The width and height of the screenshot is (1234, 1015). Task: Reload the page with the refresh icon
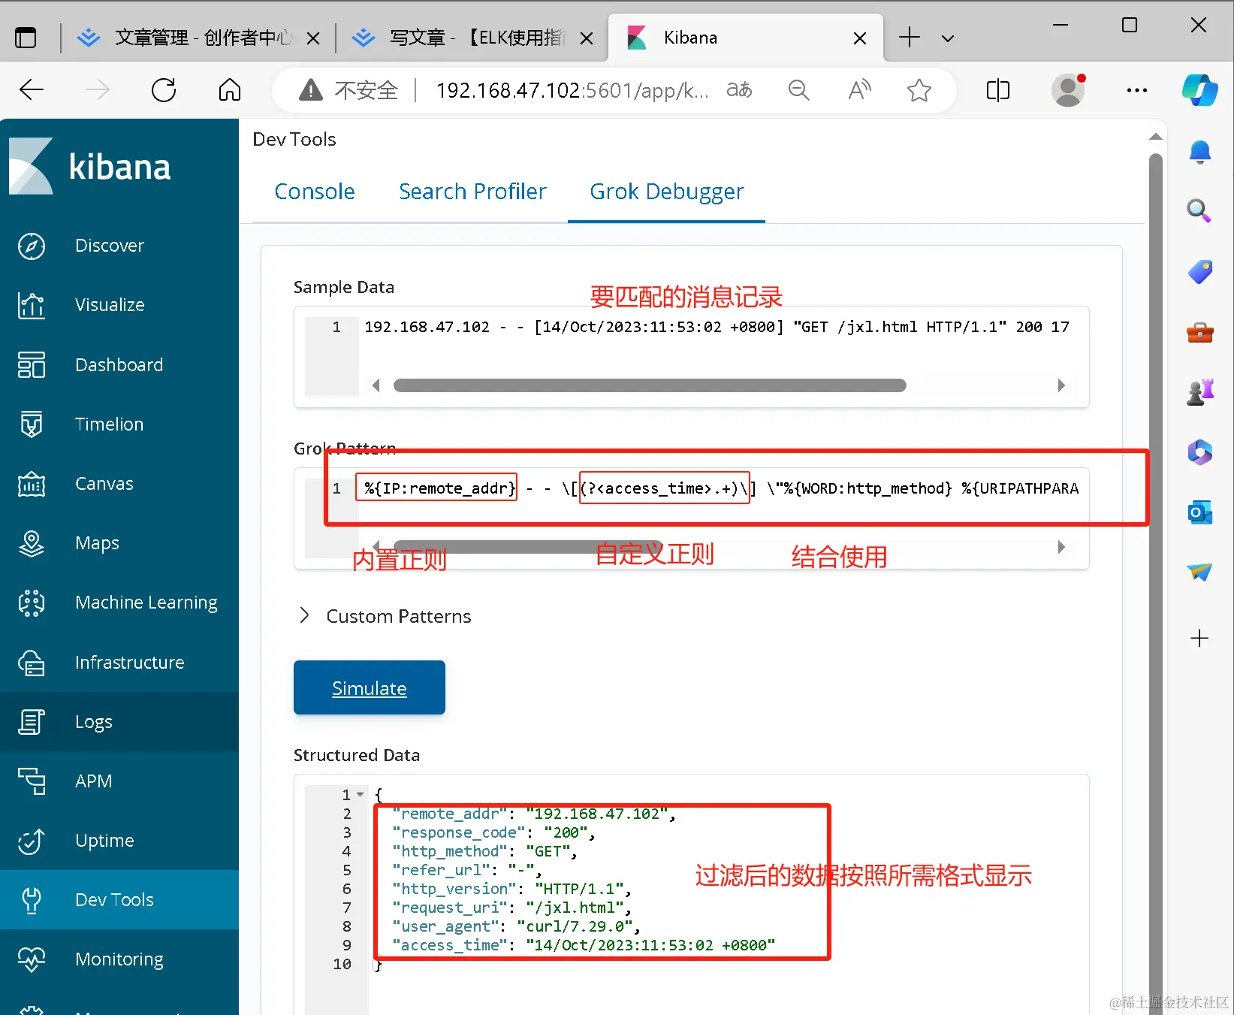tap(164, 90)
